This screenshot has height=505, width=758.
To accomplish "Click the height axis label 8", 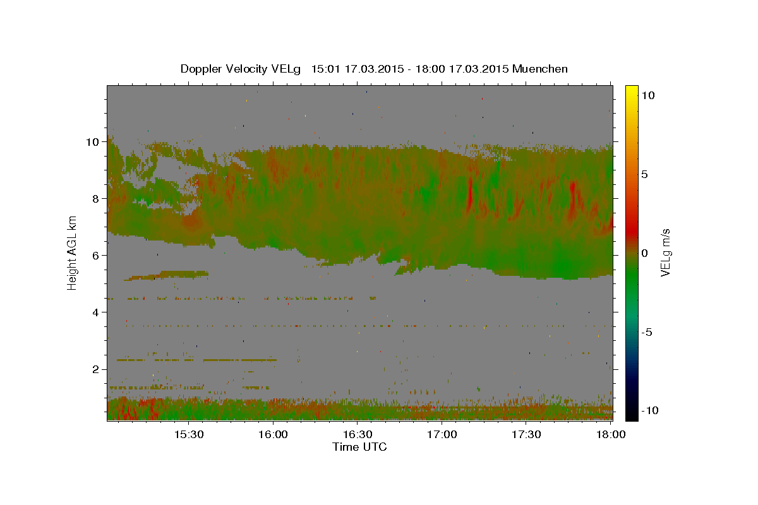I will click(97, 199).
